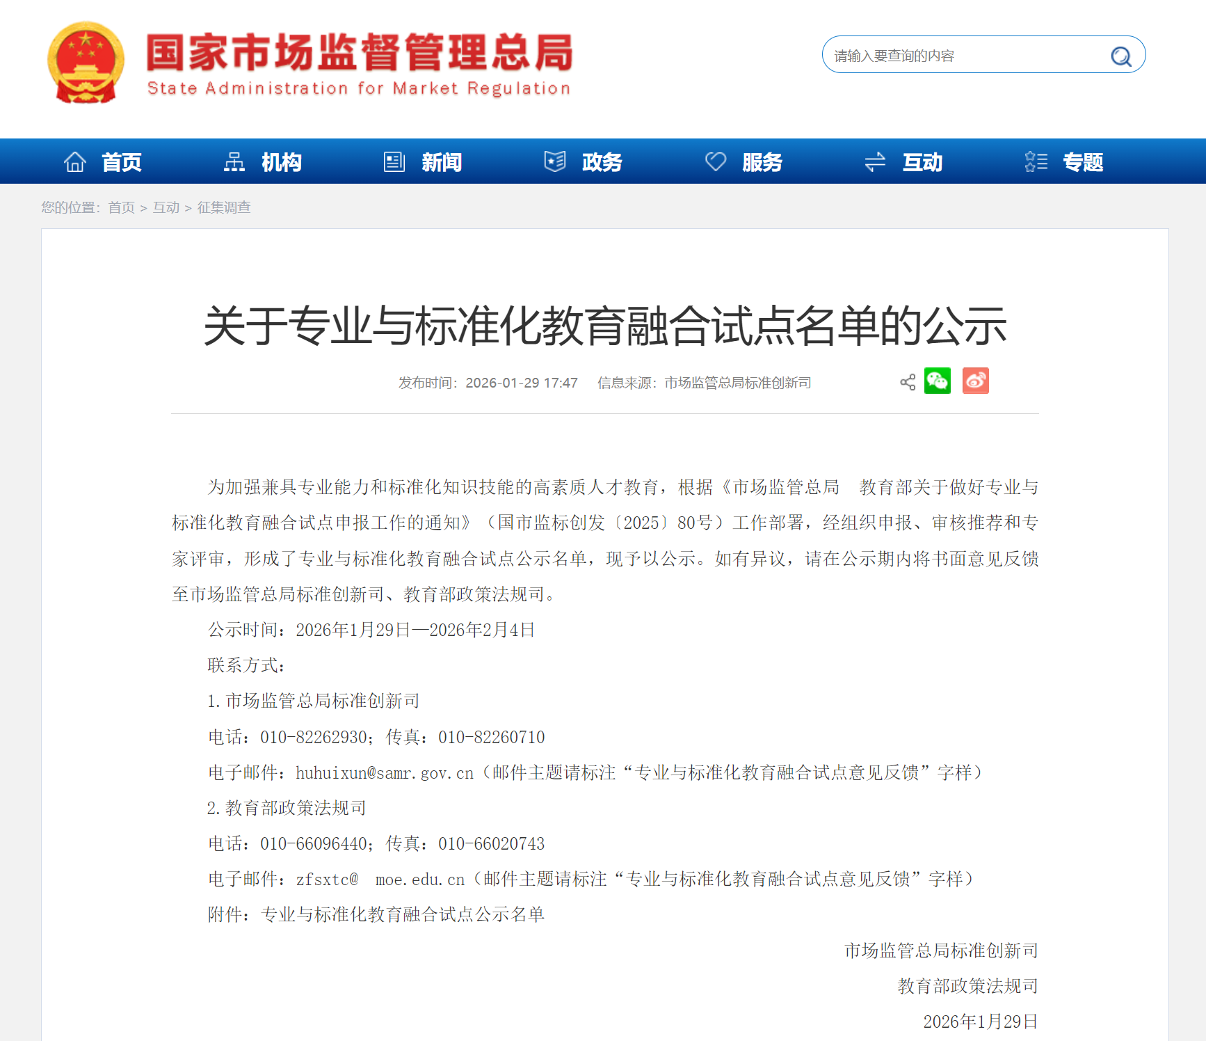The width and height of the screenshot is (1206, 1041).
Task: Click the newspaper icon beside 新闻
Action: pyautogui.click(x=394, y=162)
